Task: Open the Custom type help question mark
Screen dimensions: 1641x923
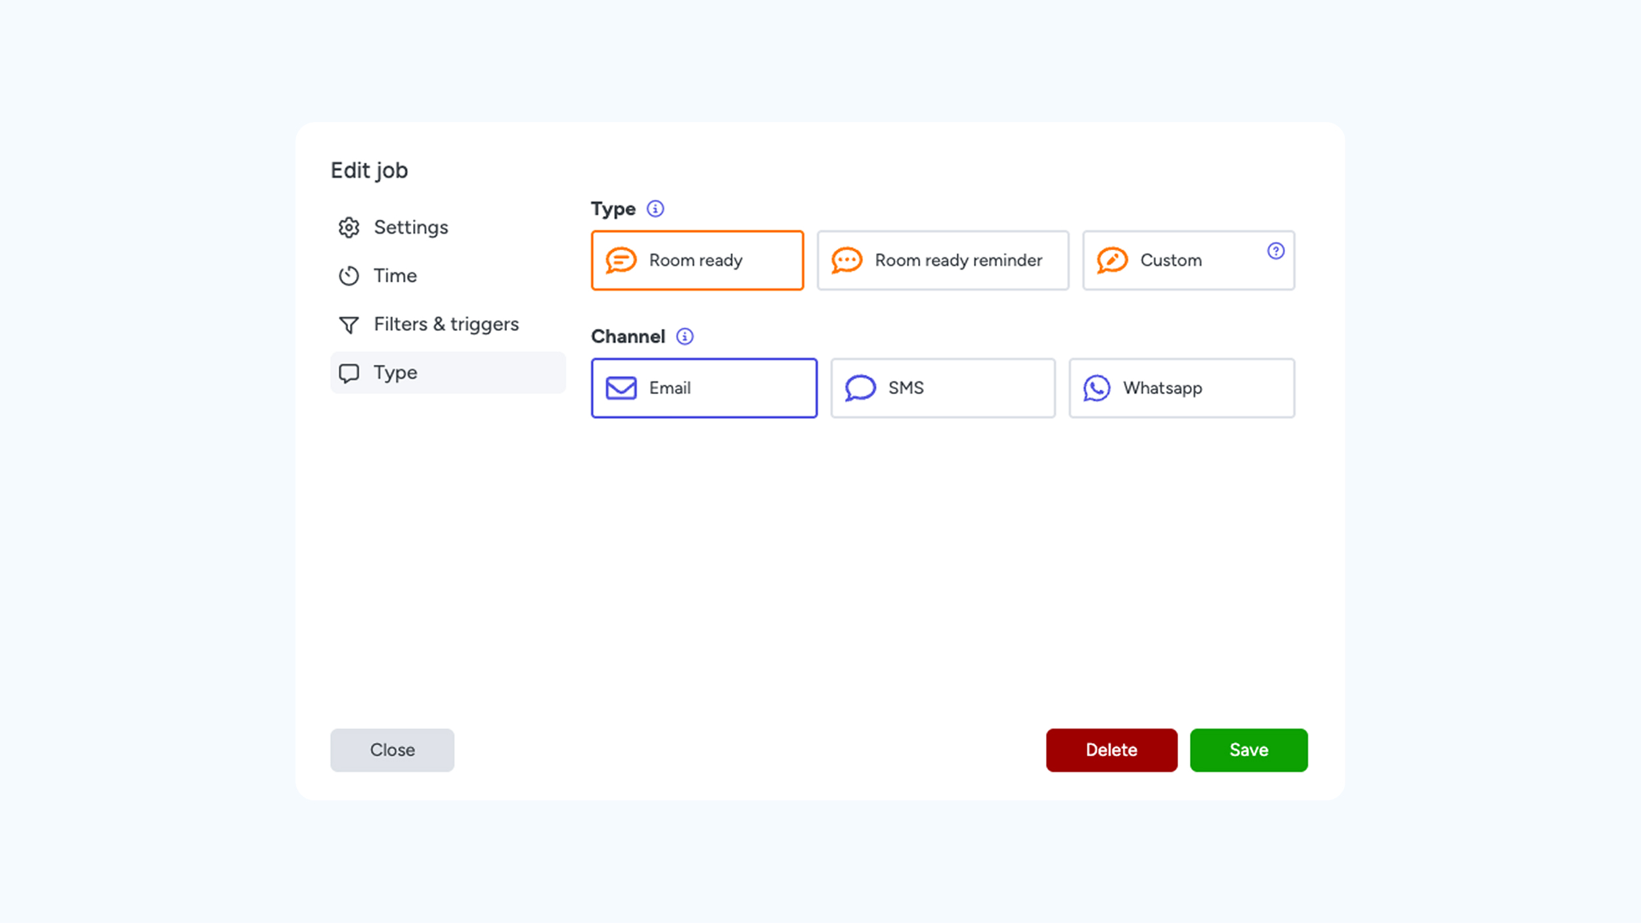Action: (x=1275, y=251)
